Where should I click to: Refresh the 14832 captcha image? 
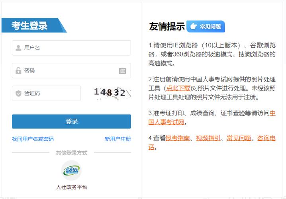112,93
